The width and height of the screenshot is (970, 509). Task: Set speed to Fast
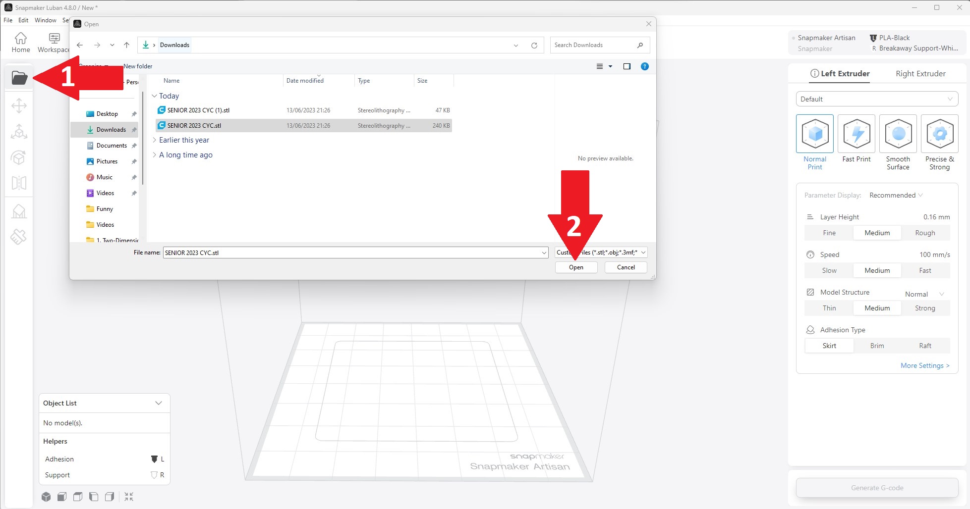click(924, 270)
